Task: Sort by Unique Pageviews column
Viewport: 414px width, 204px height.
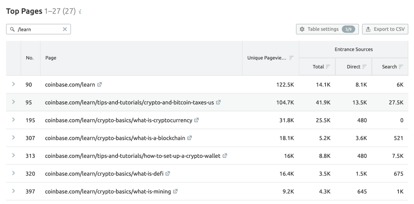Action: [291, 58]
